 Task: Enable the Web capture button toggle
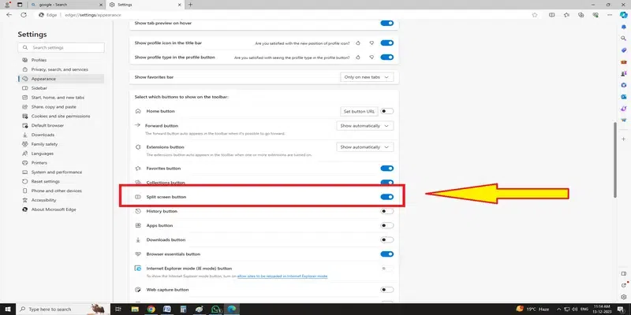(386, 290)
